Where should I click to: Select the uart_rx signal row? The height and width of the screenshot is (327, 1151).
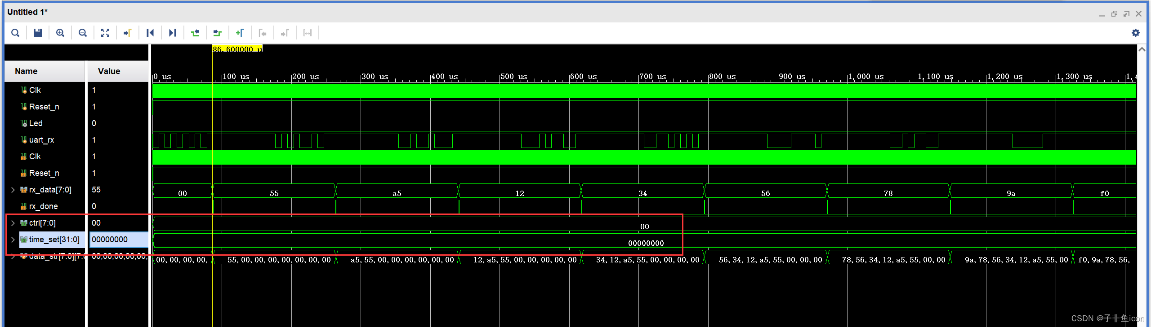point(41,140)
